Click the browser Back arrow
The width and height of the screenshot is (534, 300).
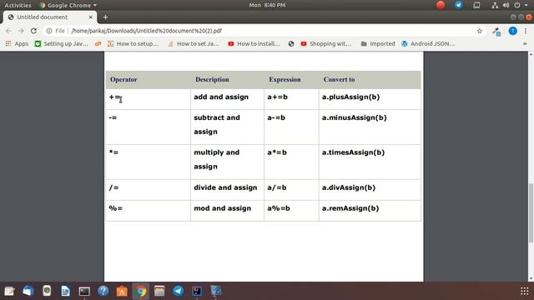8,31
